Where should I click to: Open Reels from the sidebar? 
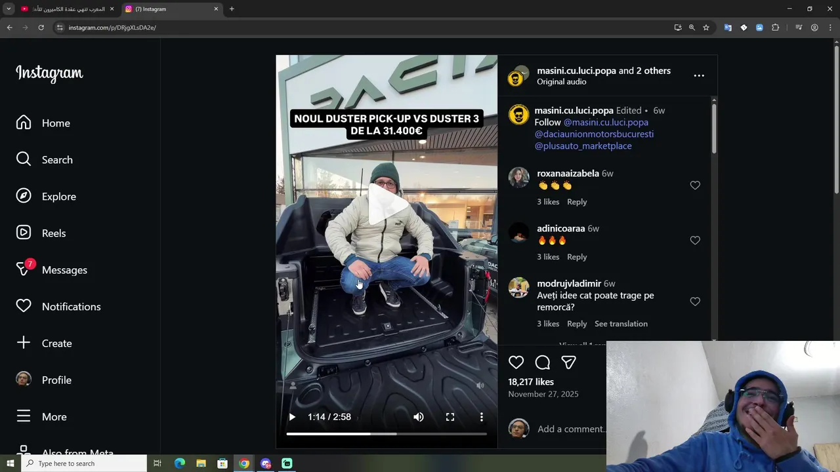click(41, 233)
